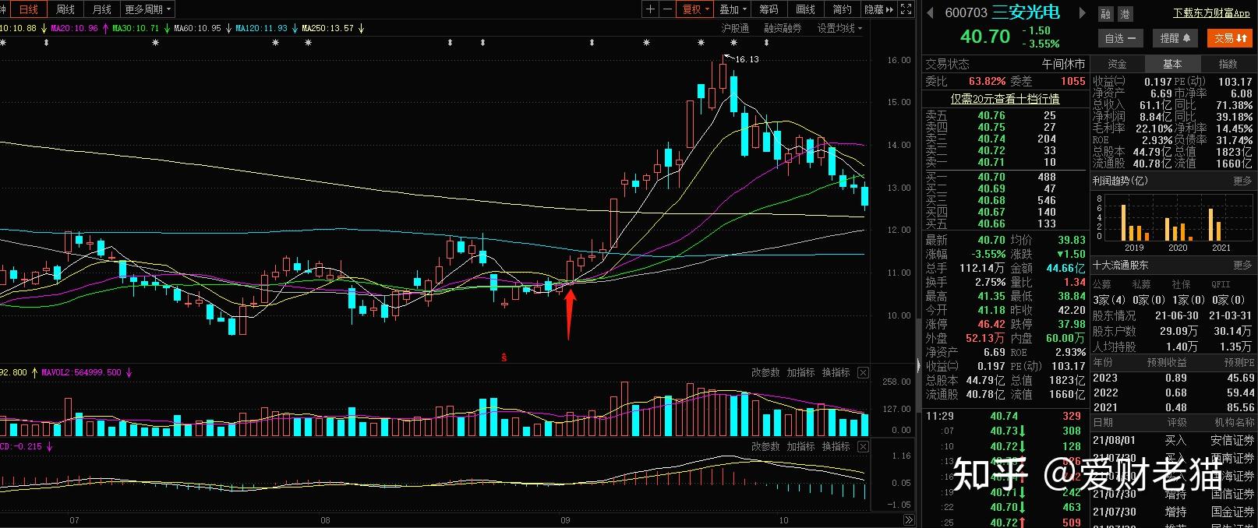Toggle 融资融券 overlay
The height and width of the screenshot is (528, 1258).
click(783, 28)
